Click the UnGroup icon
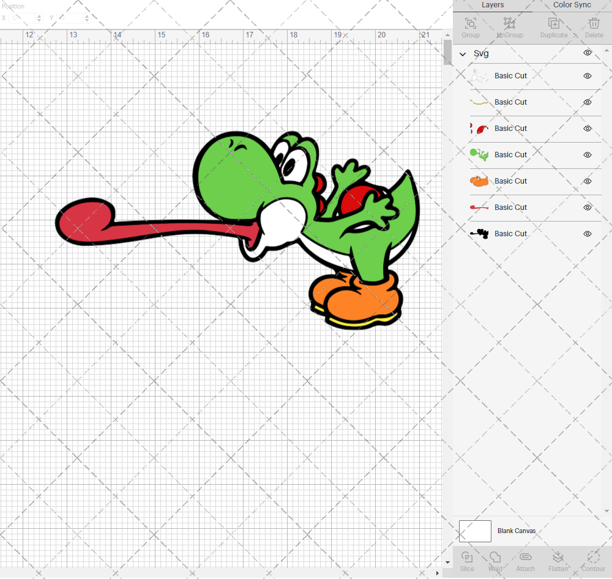 click(x=509, y=23)
